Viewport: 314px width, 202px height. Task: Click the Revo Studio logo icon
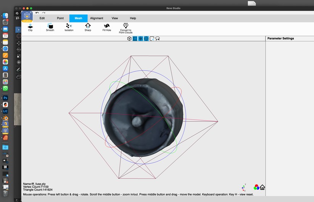[27, 16]
